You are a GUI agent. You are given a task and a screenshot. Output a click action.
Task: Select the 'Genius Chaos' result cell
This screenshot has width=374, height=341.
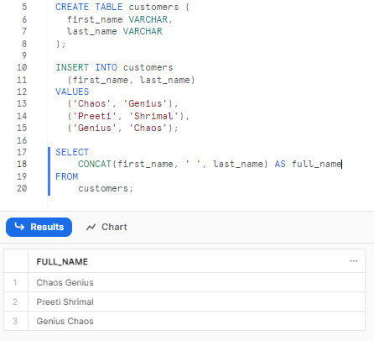click(x=196, y=321)
